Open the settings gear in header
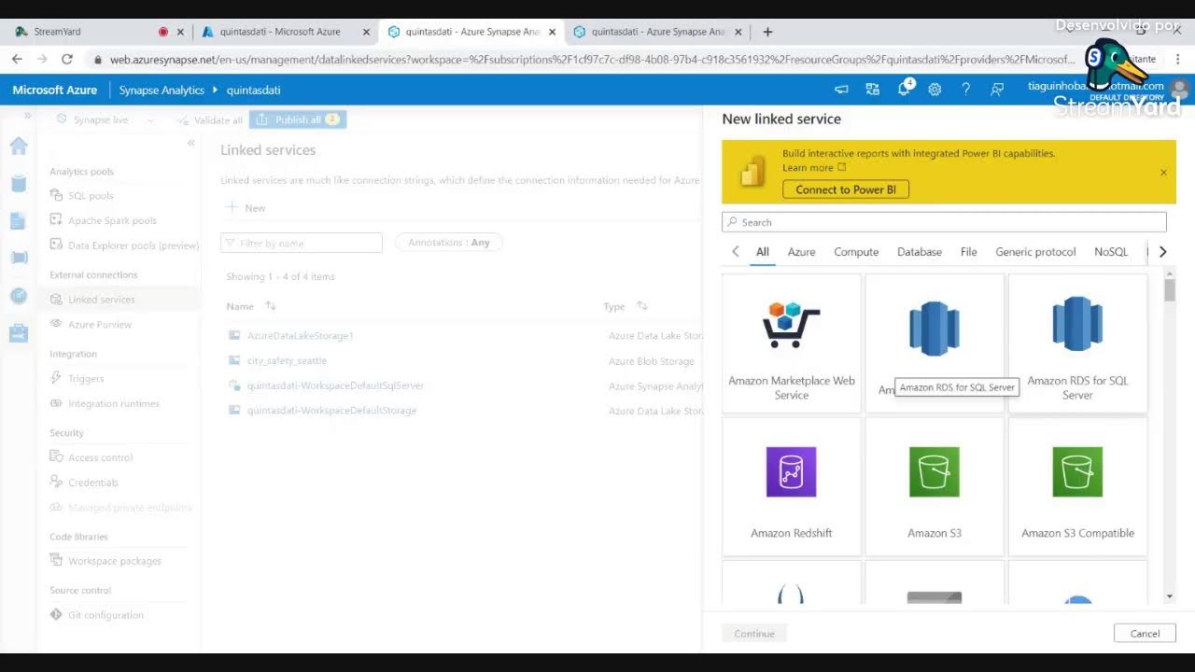 935,90
